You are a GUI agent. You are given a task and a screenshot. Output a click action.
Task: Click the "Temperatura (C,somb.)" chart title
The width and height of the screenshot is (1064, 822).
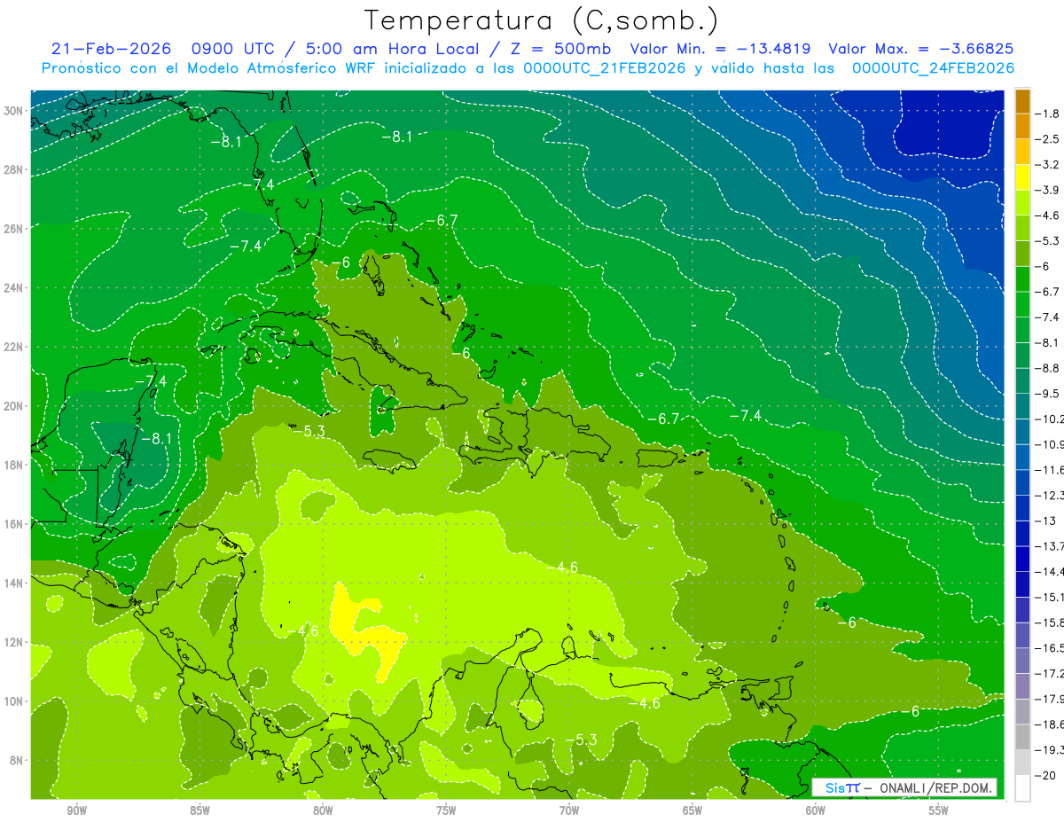coord(542,20)
